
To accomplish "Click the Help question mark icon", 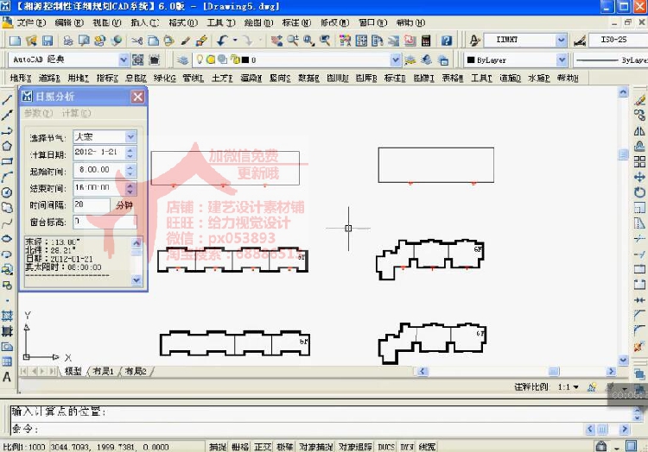I will pyautogui.click(x=447, y=41).
